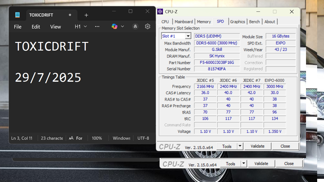This screenshot has width=324, height=182.
Task: Open Notepad settings gear icon
Action: (147, 27)
